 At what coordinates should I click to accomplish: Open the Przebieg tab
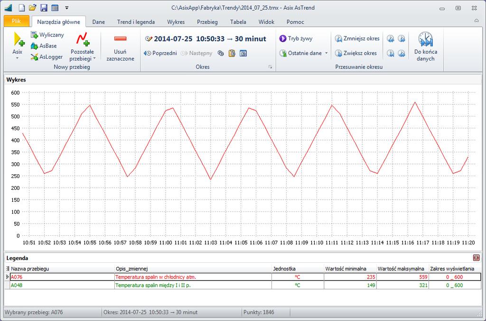(207, 22)
